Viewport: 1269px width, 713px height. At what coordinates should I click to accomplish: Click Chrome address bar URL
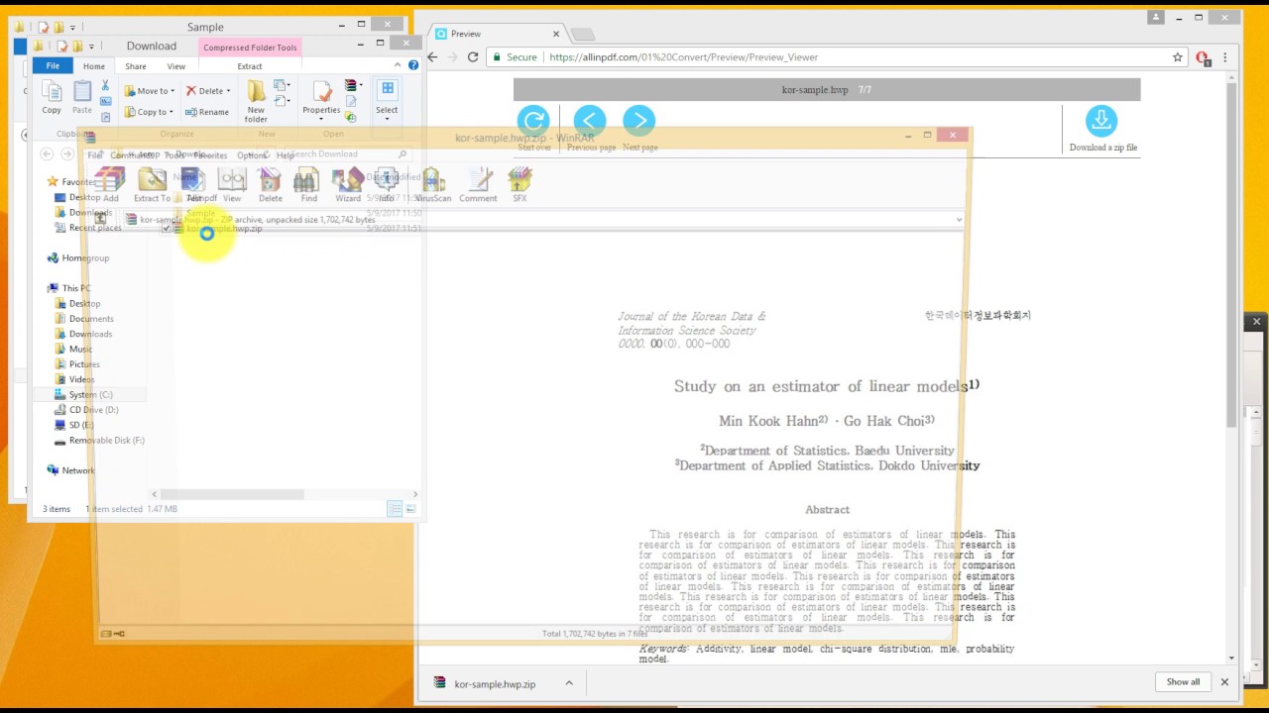point(683,57)
